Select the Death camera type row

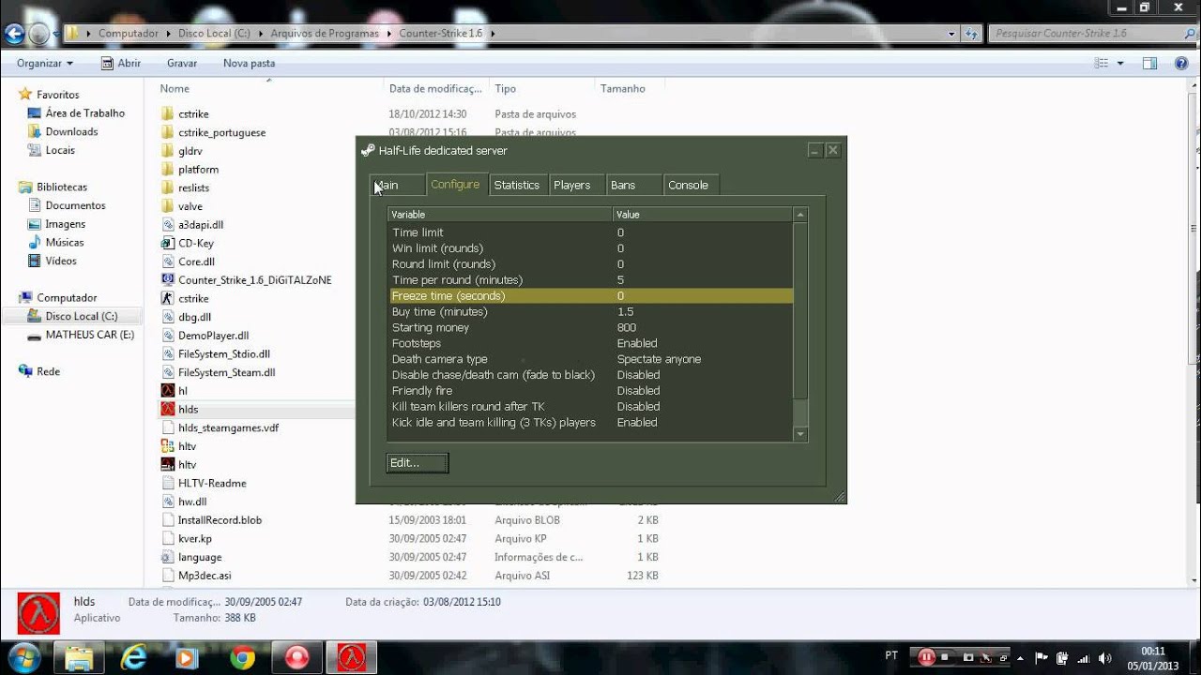tap(591, 359)
